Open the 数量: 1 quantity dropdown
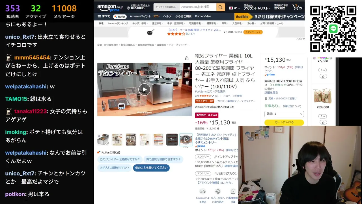The image size is (362, 204). click(284, 114)
